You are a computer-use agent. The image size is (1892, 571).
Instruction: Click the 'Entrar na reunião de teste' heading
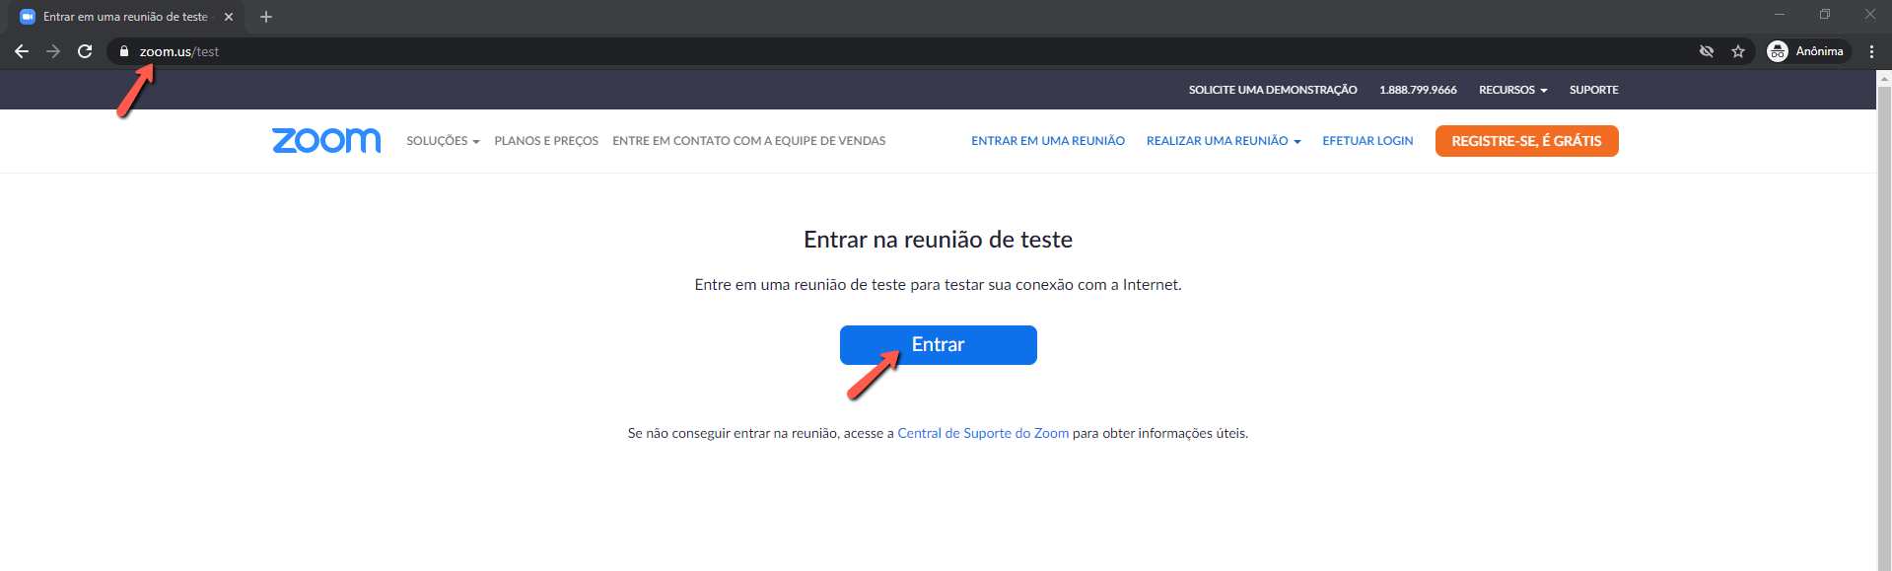(x=938, y=240)
